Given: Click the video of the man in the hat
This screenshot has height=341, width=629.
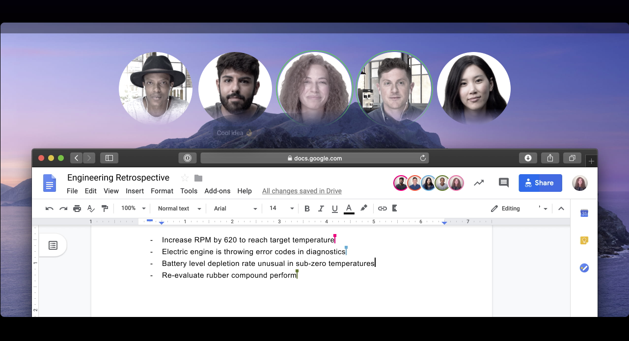Looking at the screenshot, I should coord(156,88).
